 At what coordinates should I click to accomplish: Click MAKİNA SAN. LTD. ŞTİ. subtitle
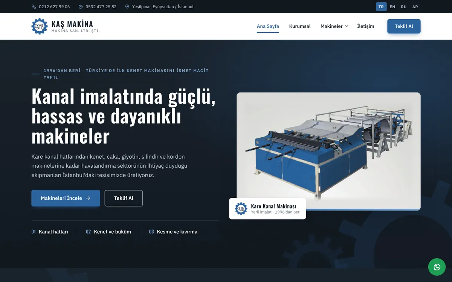click(x=75, y=31)
